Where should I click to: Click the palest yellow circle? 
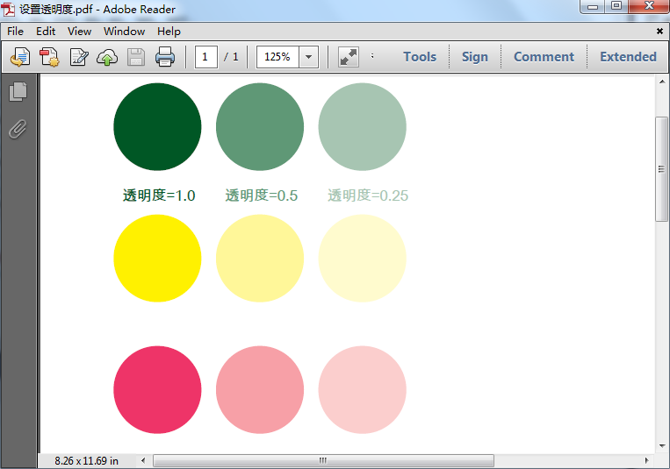tap(363, 259)
